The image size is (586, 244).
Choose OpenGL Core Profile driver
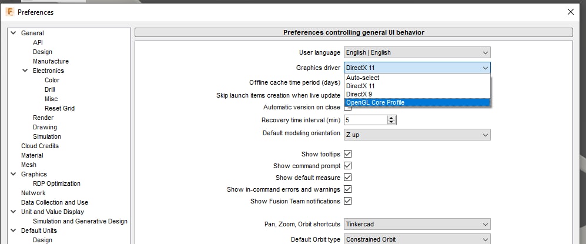[417, 102]
